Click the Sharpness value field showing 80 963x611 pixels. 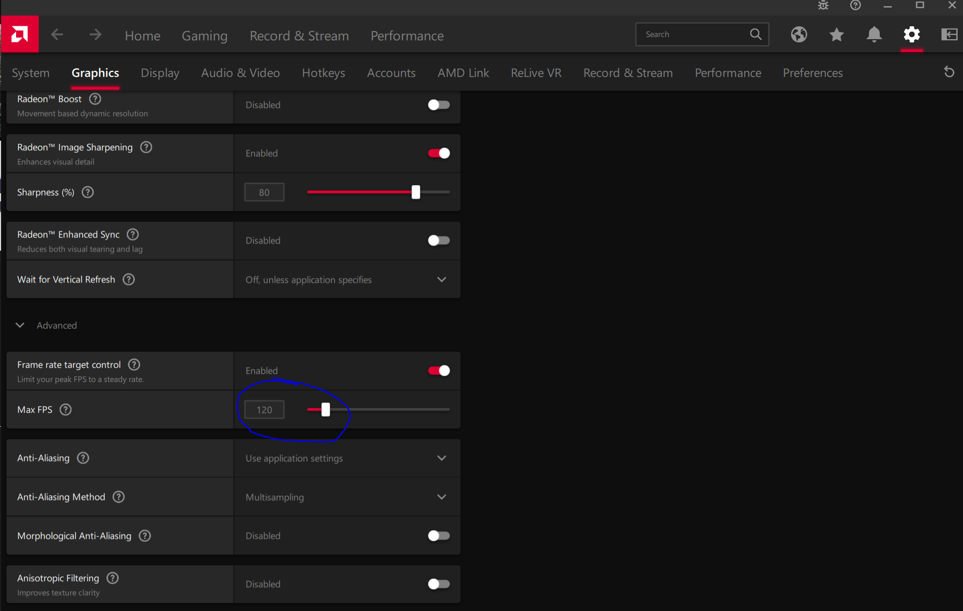[264, 192]
